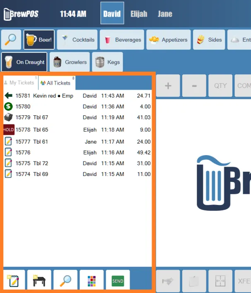Switch to the My Tickets tab
The height and width of the screenshot is (293, 251).
pyautogui.click(x=21, y=83)
